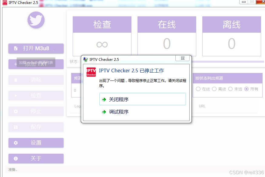Screen dimensions: 265x177
Task: Click the 离线 counter card header
Action: 232,25
